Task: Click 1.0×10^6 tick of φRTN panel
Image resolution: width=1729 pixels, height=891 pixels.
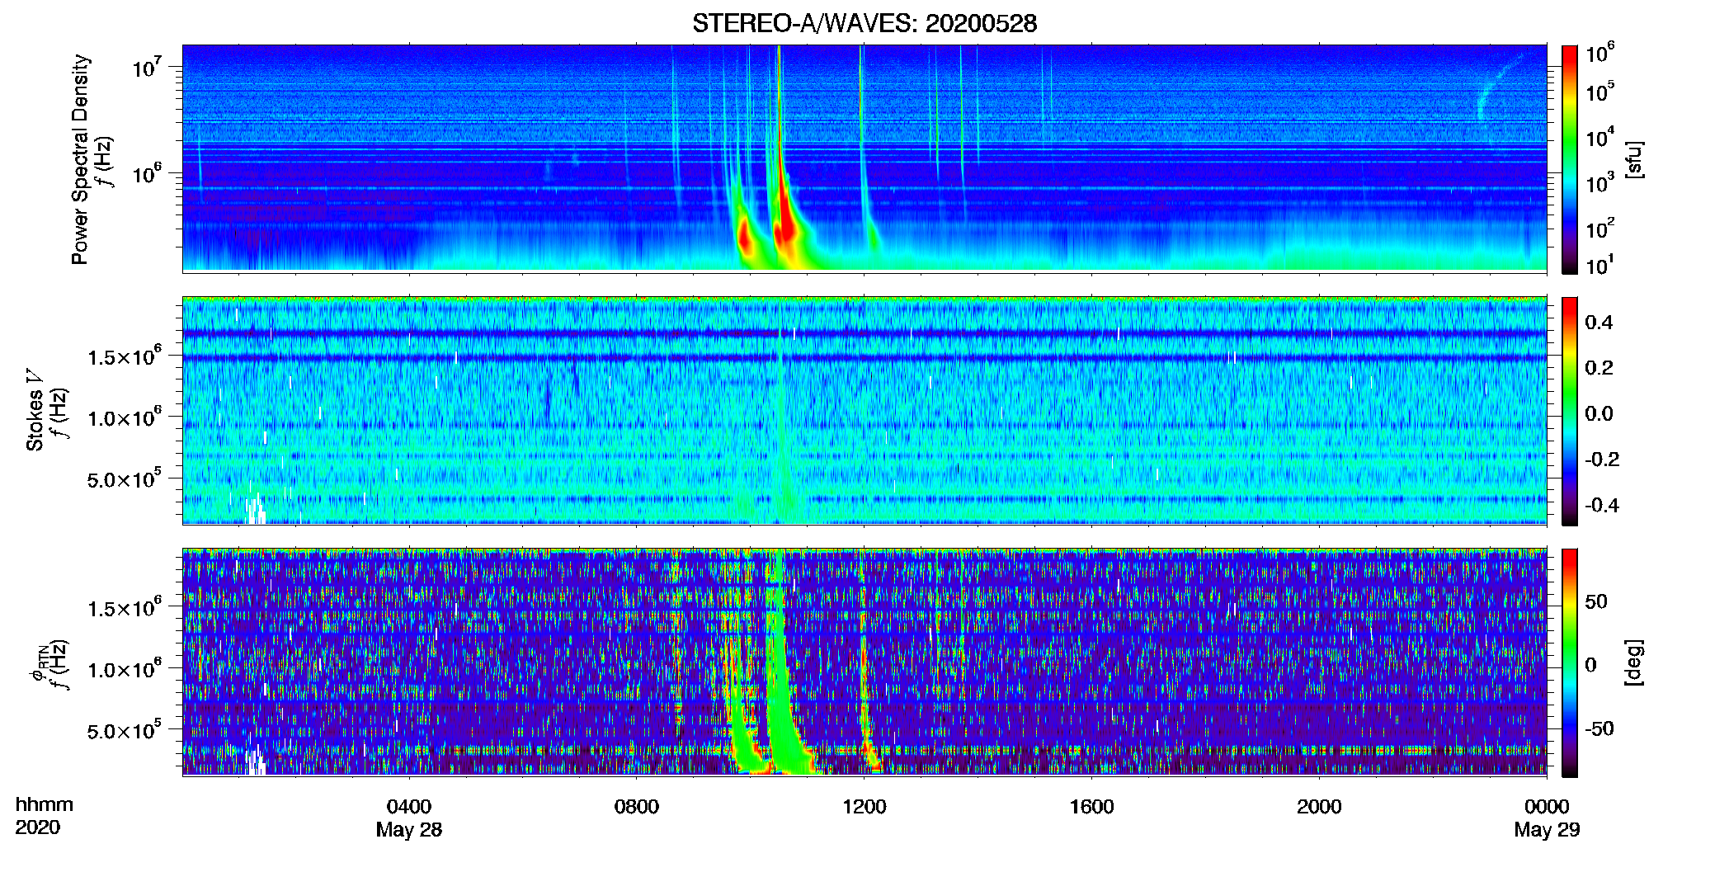Action: click(125, 668)
